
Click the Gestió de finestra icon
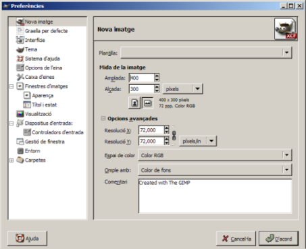coord(20,142)
